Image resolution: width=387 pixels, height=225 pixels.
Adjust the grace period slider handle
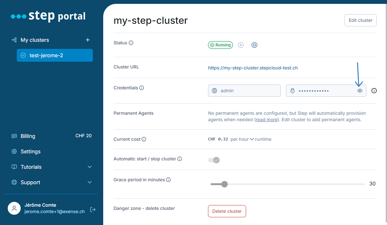pos(224,184)
